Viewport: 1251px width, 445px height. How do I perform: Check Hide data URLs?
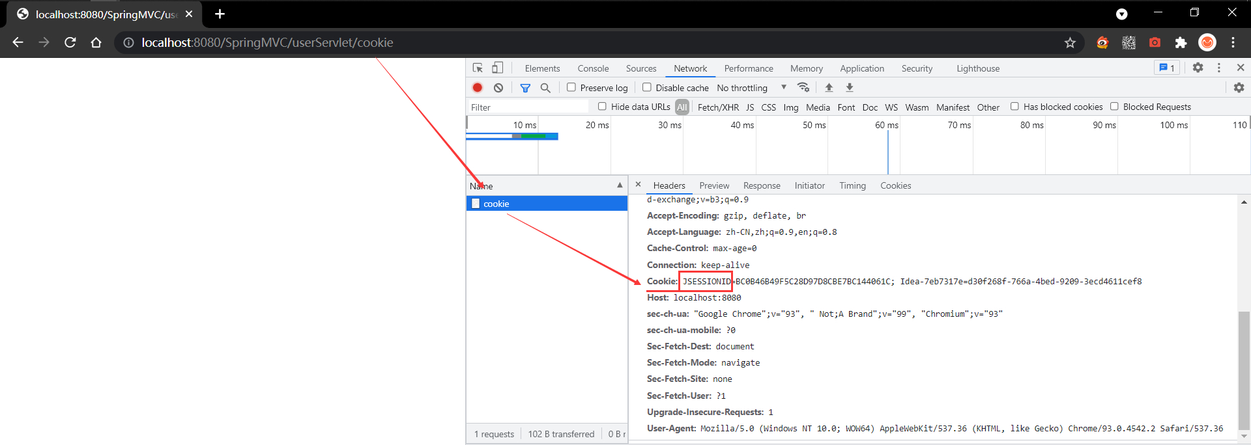pos(602,107)
